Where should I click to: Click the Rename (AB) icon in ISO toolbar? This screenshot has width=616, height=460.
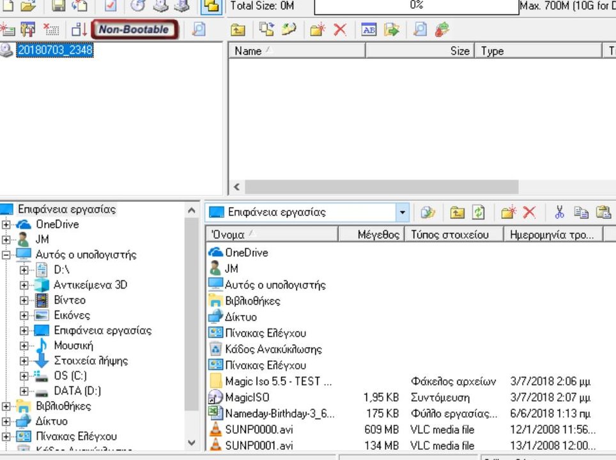(x=369, y=29)
